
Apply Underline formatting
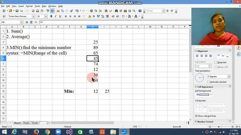click(x=60, y=16)
